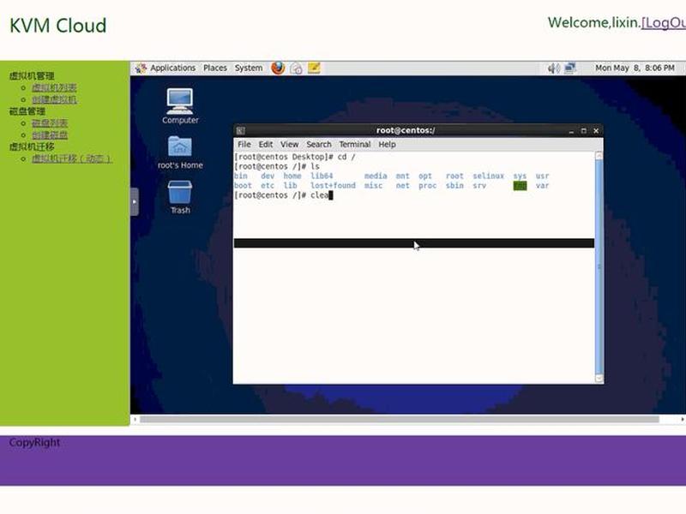Open the root's Home folder icon
686x514 pixels.
tap(180, 152)
